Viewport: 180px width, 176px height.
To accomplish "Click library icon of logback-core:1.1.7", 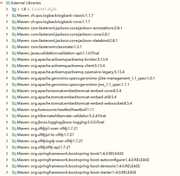I will click(14, 22).
